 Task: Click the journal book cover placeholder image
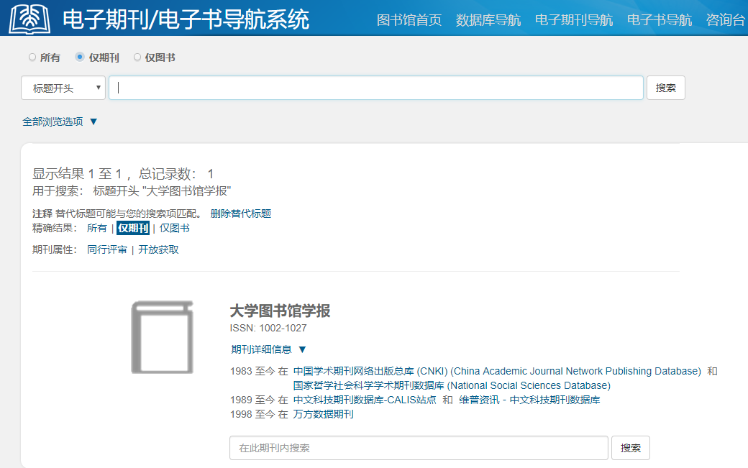[x=163, y=337]
